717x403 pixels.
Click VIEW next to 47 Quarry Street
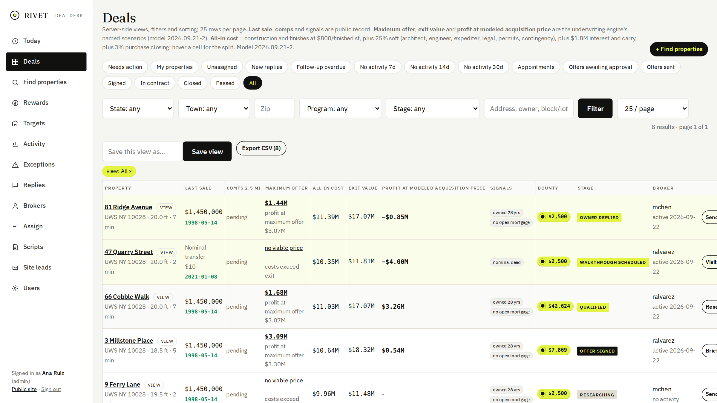[166, 252]
